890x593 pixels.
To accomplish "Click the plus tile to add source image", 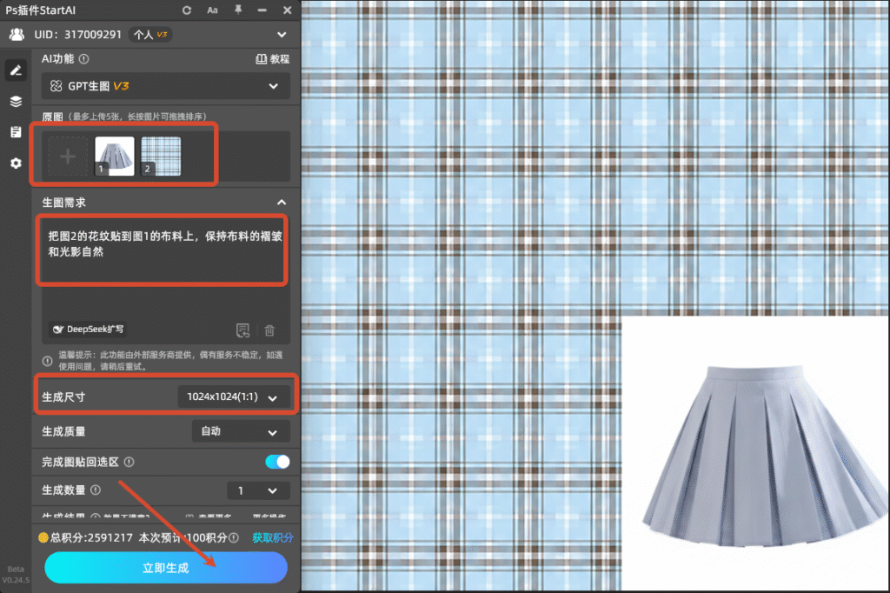I will pos(68,157).
